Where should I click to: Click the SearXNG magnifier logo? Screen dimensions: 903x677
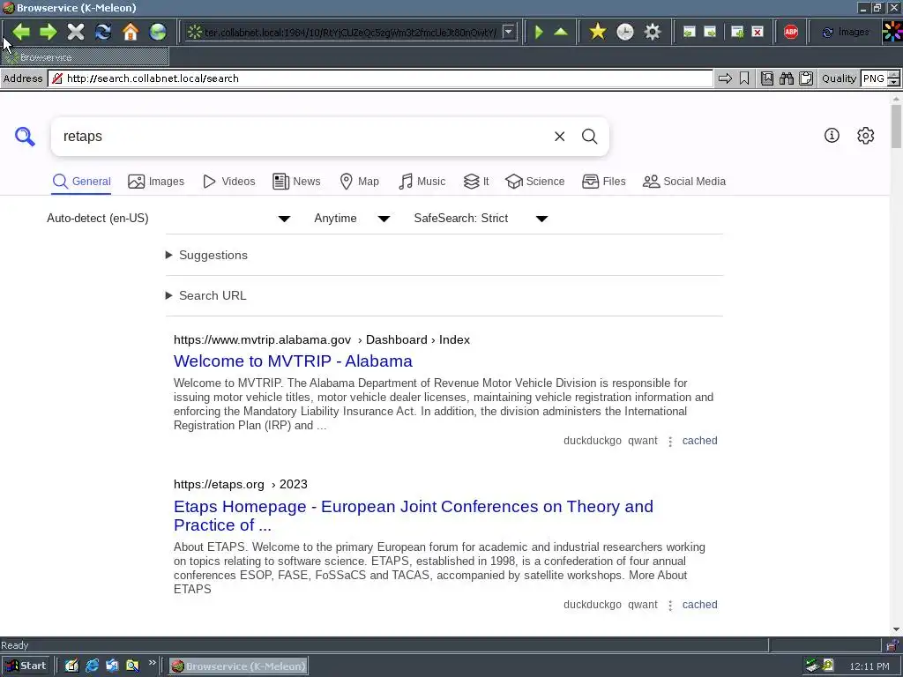pyautogui.click(x=25, y=137)
